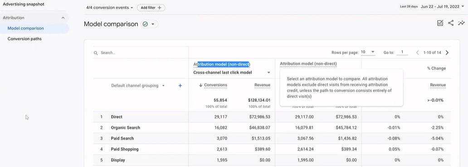Viewport: 468px width, 167px height.
Task: Open Conversion paths in the sidebar
Action: [x=24, y=39]
